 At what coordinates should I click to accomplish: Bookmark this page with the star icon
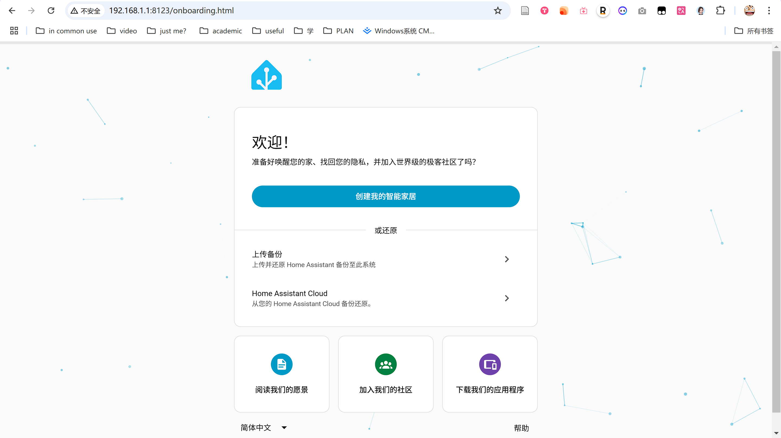498,11
